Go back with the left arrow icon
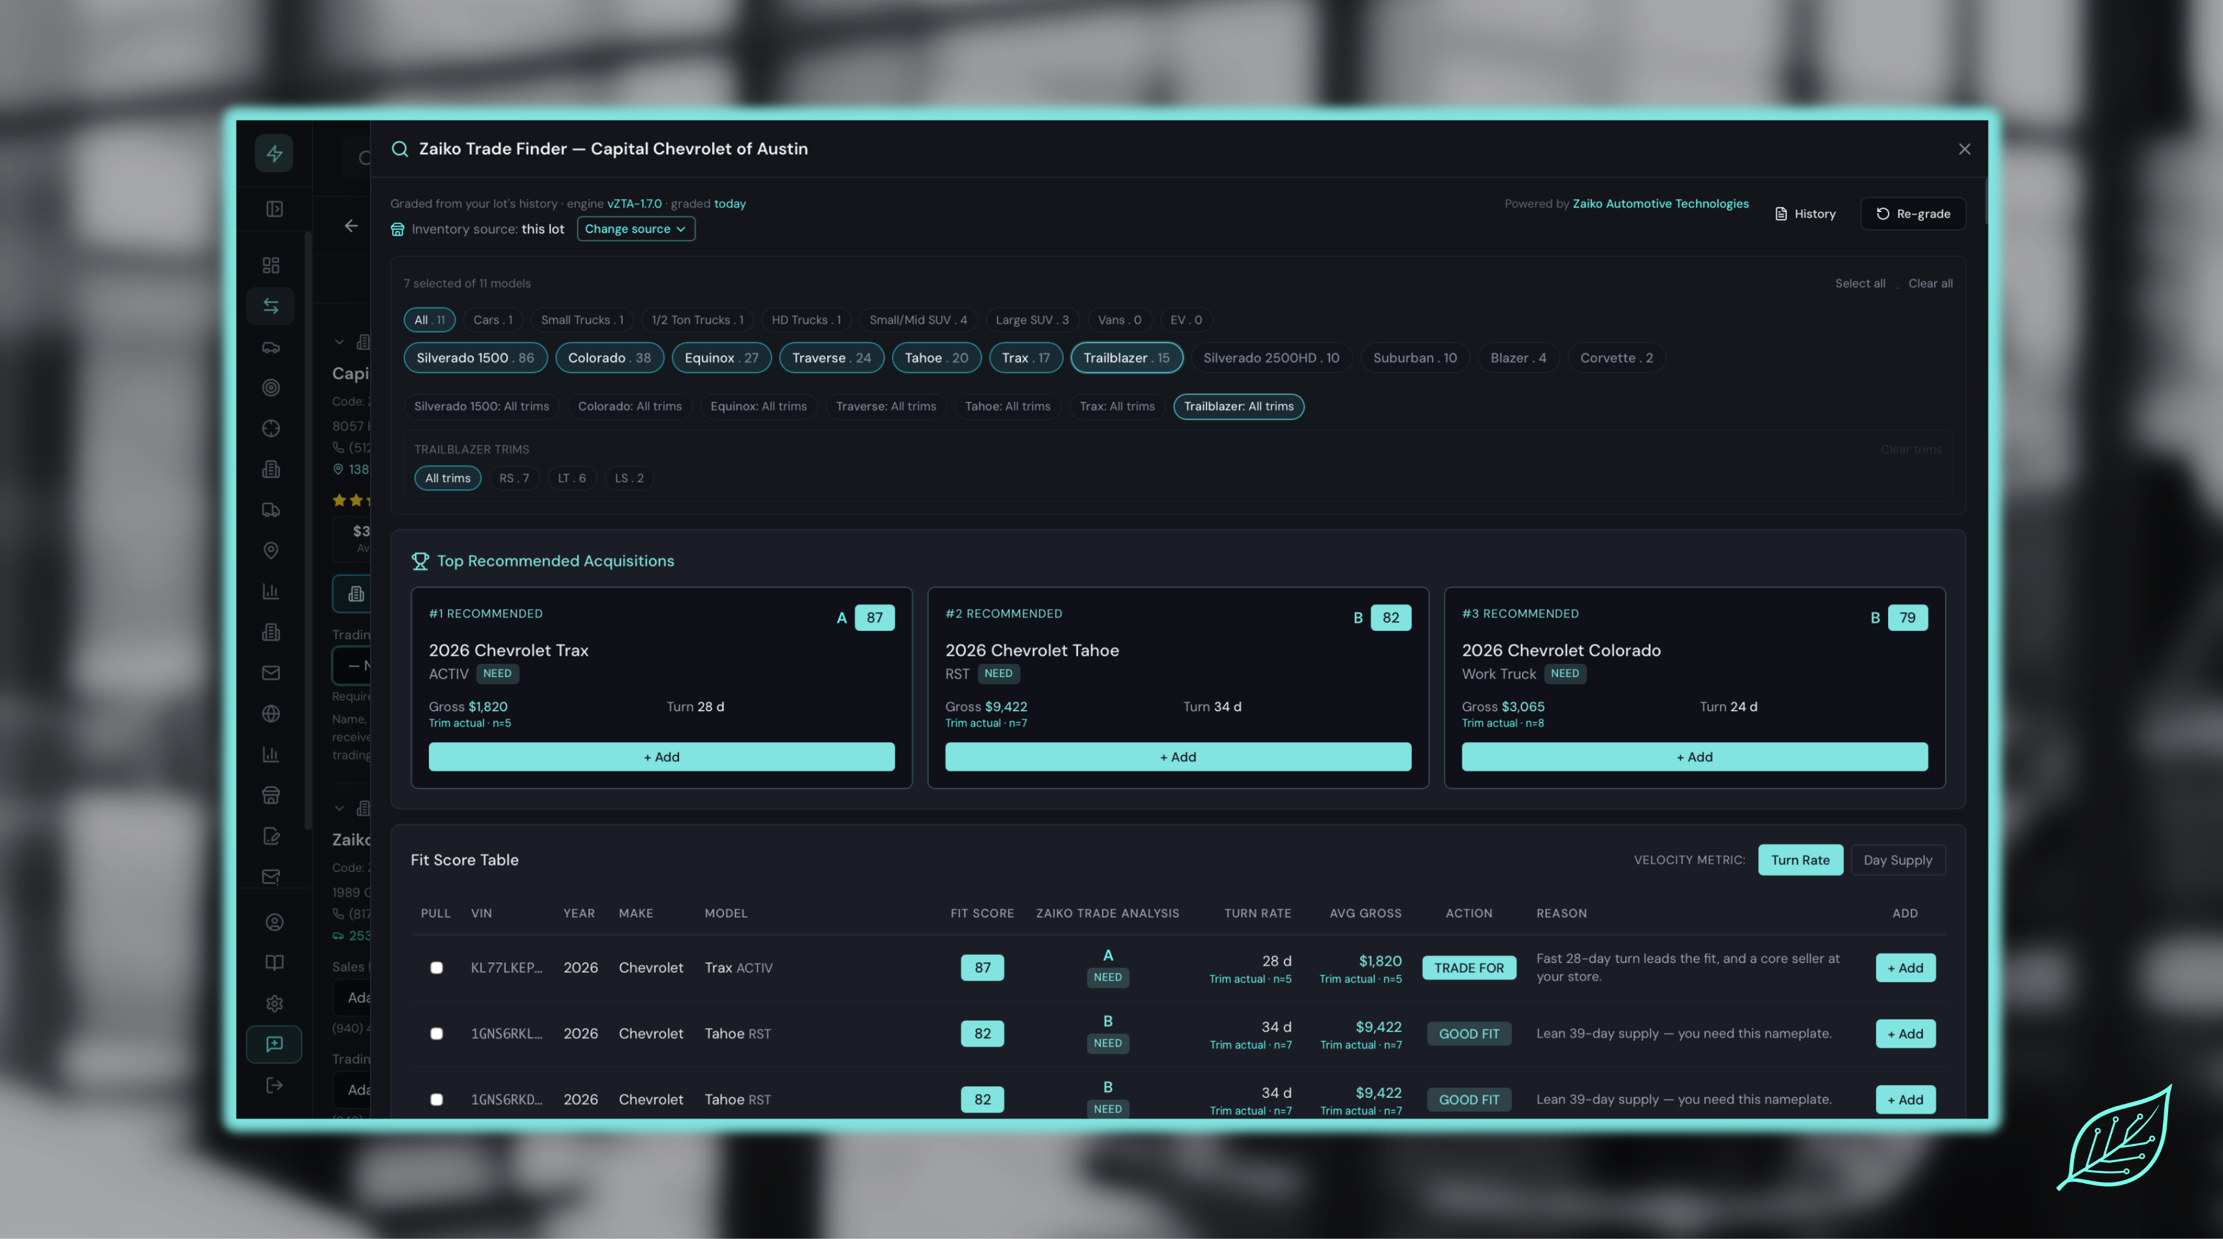The height and width of the screenshot is (1239, 2223). (351, 226)
